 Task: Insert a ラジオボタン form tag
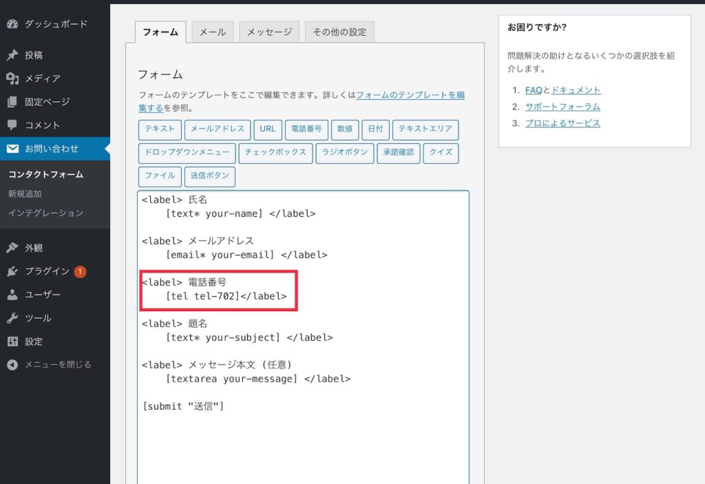[344, 153]
